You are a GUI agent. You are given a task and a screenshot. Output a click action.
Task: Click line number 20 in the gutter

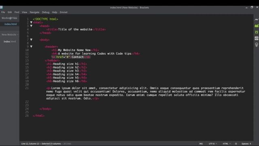pos(27,84)
